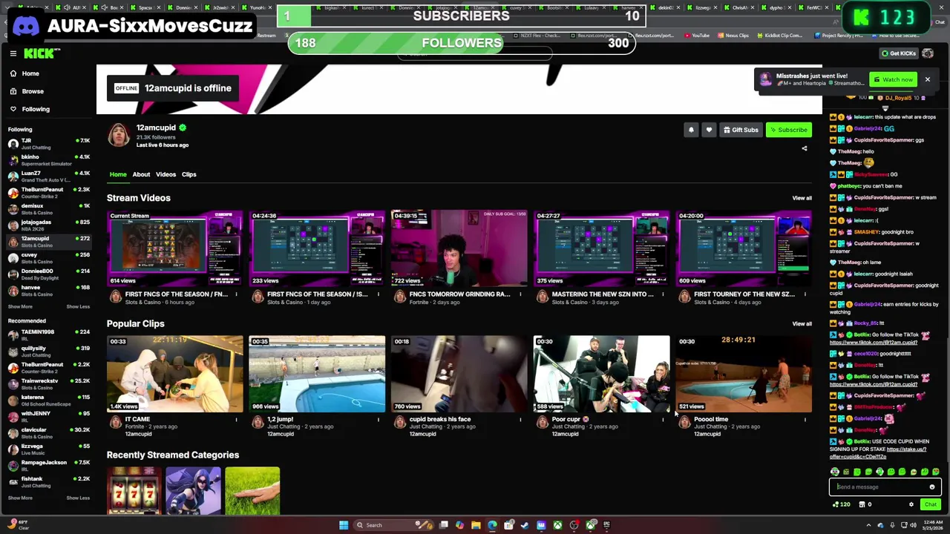Open Steam from taskbar
The height and width of the screenshot is (534, 950).
tap(525, 525)
